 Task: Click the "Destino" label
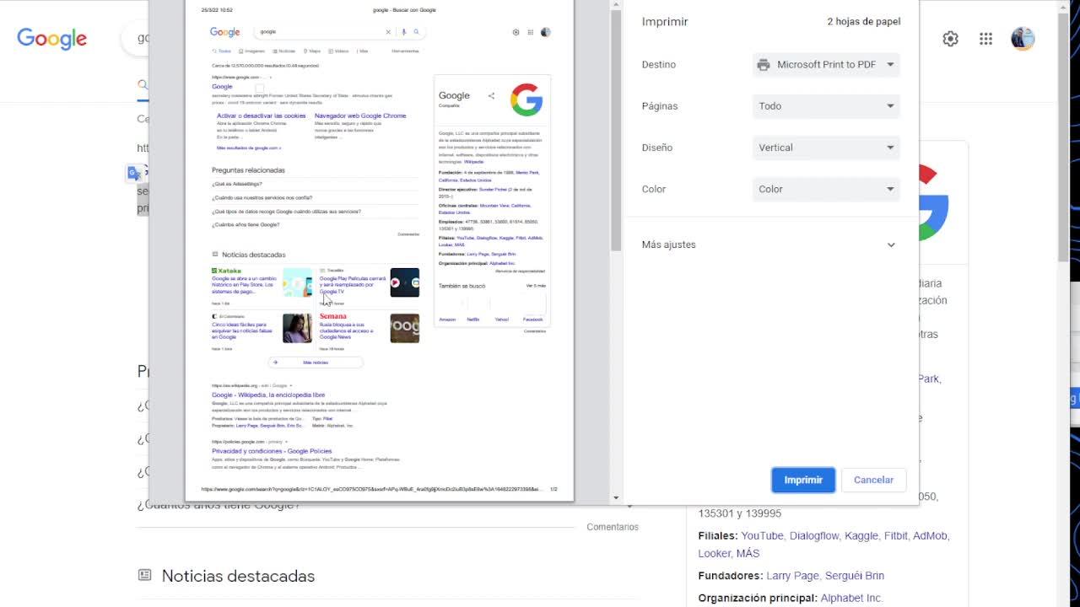(659, 65)
